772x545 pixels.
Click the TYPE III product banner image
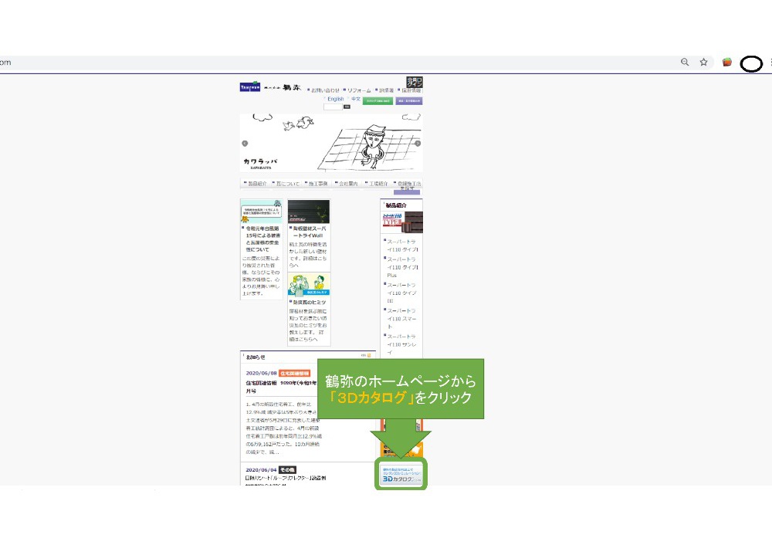click(402, 222)
